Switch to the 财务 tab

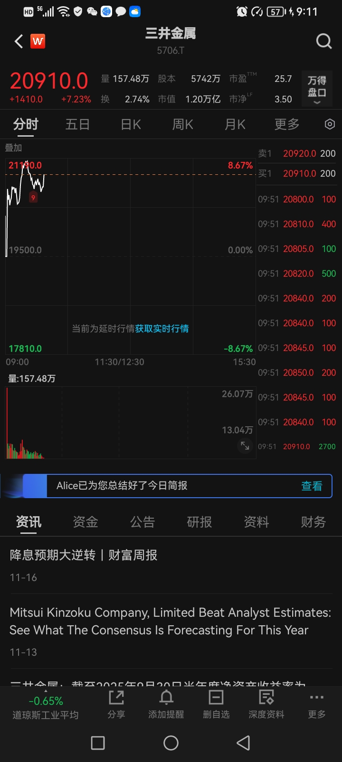[313, 522]
